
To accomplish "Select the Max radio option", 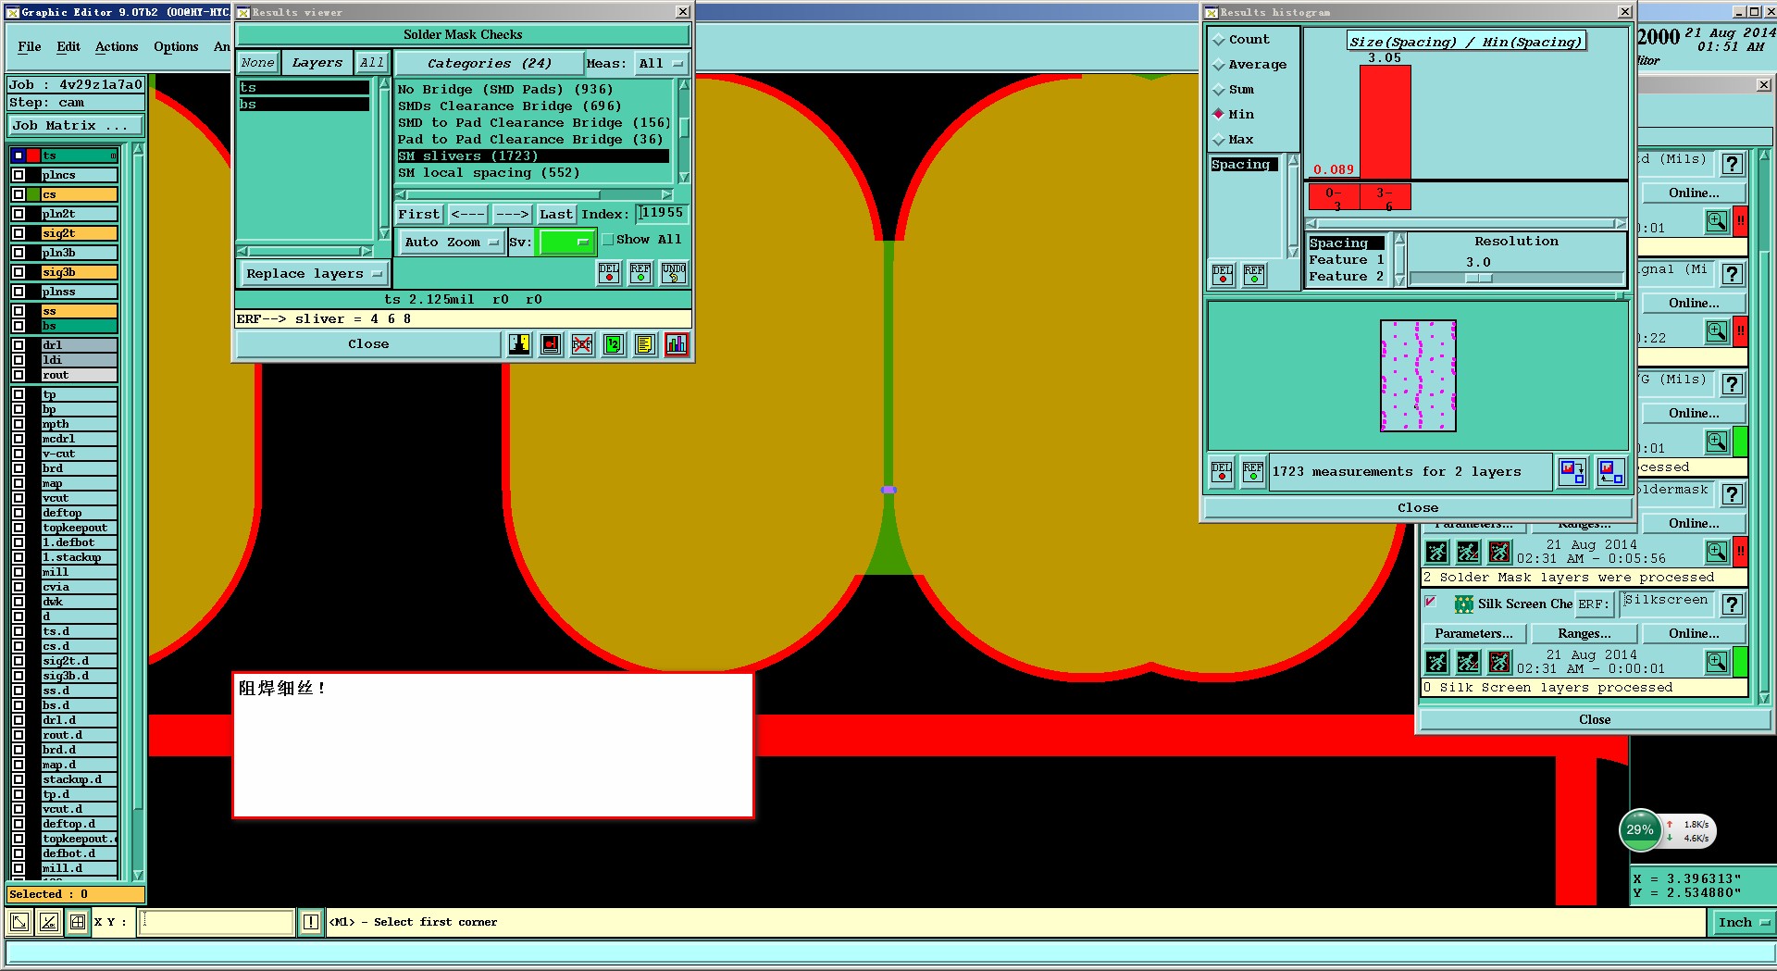I will pyautogui.click(x=1219, y=140).
